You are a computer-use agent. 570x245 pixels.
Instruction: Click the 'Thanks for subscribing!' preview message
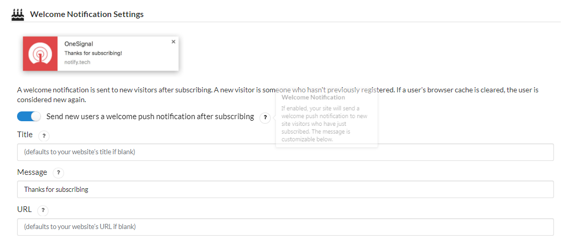coord(93,53)
